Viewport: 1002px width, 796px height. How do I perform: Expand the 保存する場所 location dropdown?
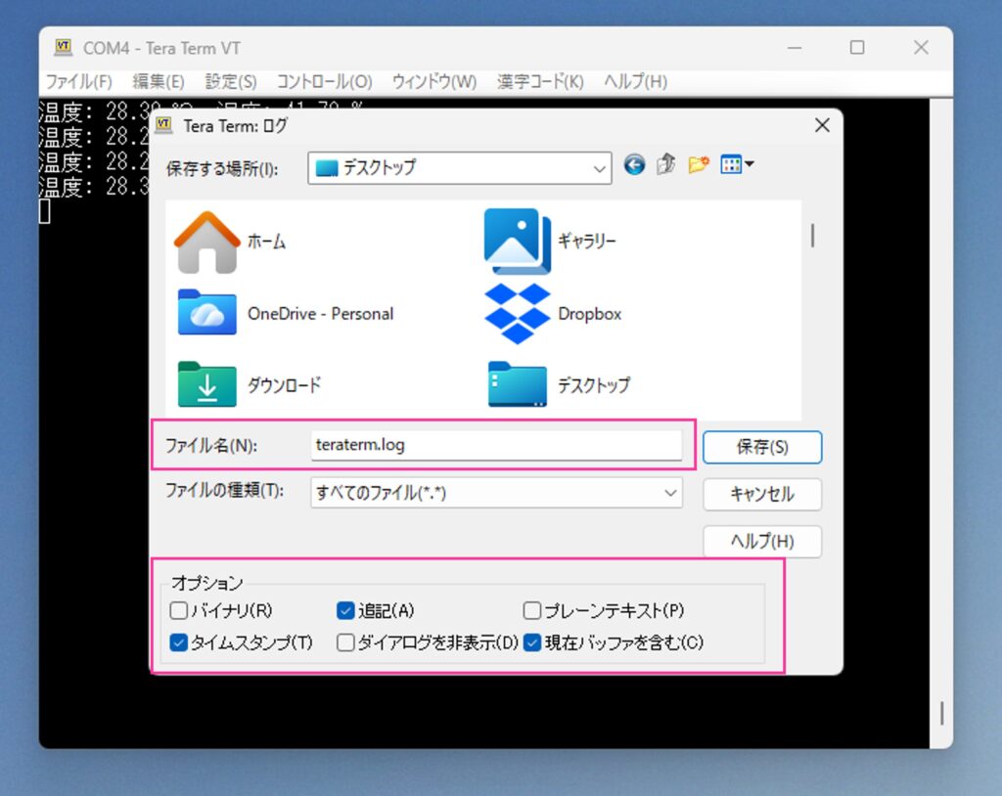459,168
